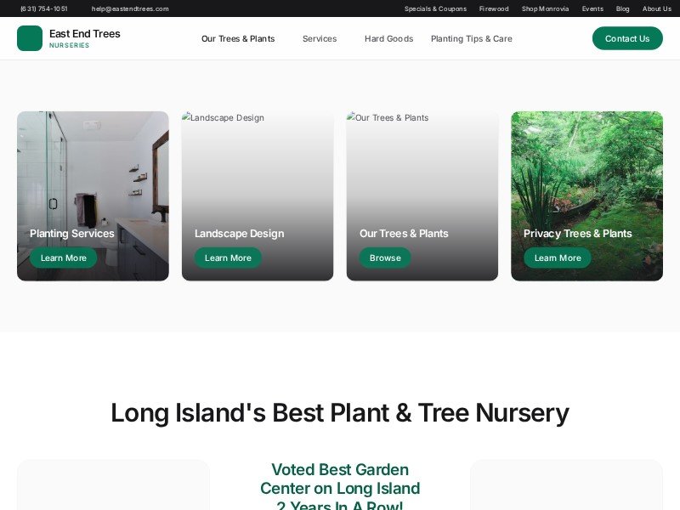Visit the Events page

(x=592, y=8)
